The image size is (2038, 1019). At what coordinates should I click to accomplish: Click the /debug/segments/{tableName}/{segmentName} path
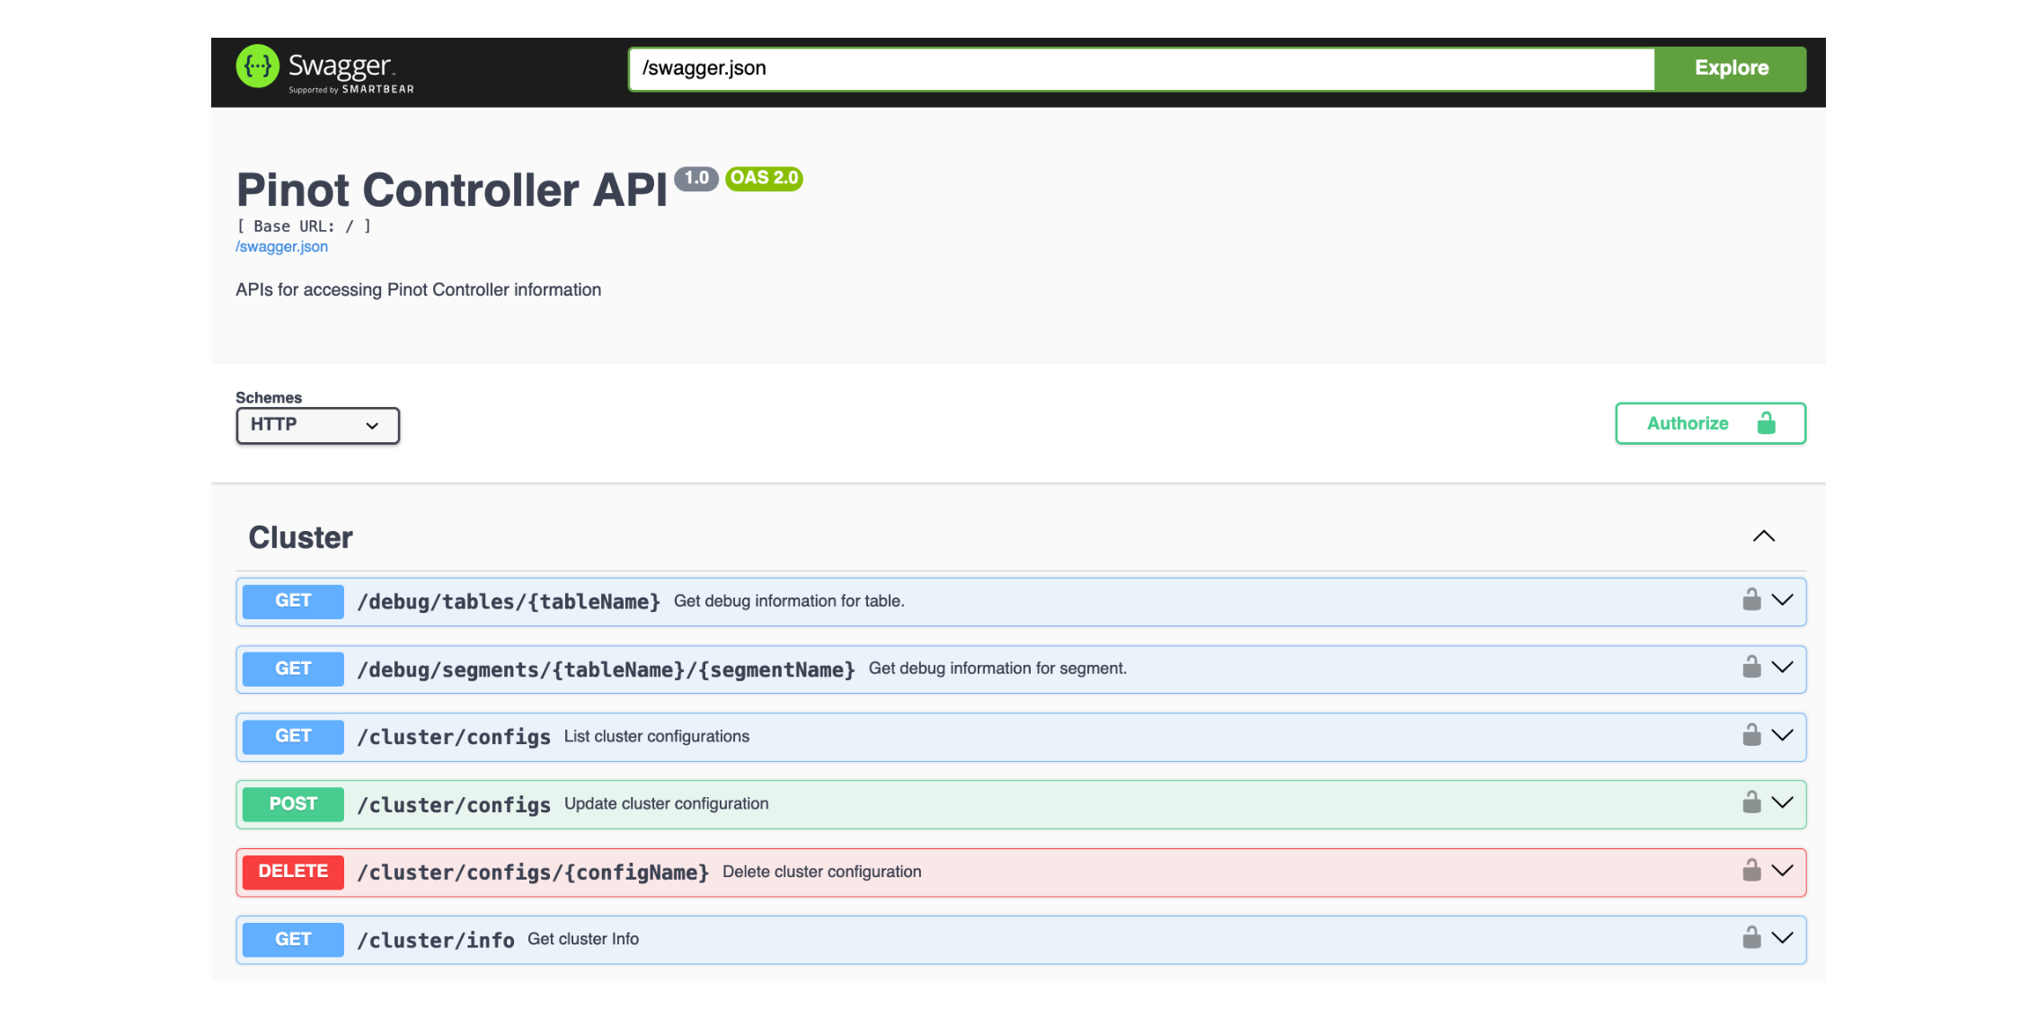click(x=606, y=669)
